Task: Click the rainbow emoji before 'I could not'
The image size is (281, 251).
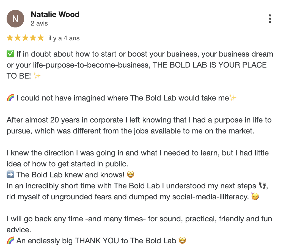Action: tap(10, 98)
